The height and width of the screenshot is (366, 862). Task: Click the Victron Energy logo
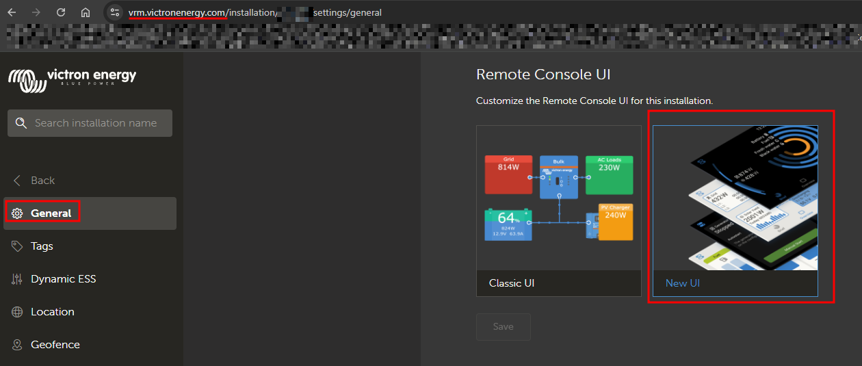point(72,80)
